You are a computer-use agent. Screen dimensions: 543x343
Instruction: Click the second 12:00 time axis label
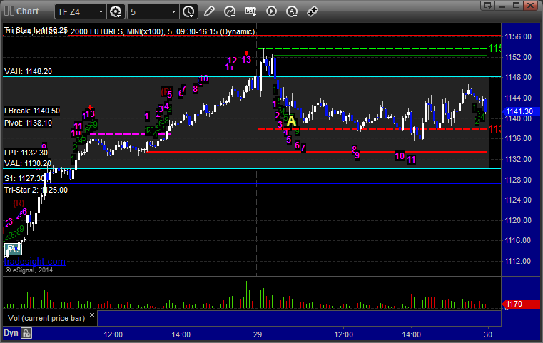343,334
